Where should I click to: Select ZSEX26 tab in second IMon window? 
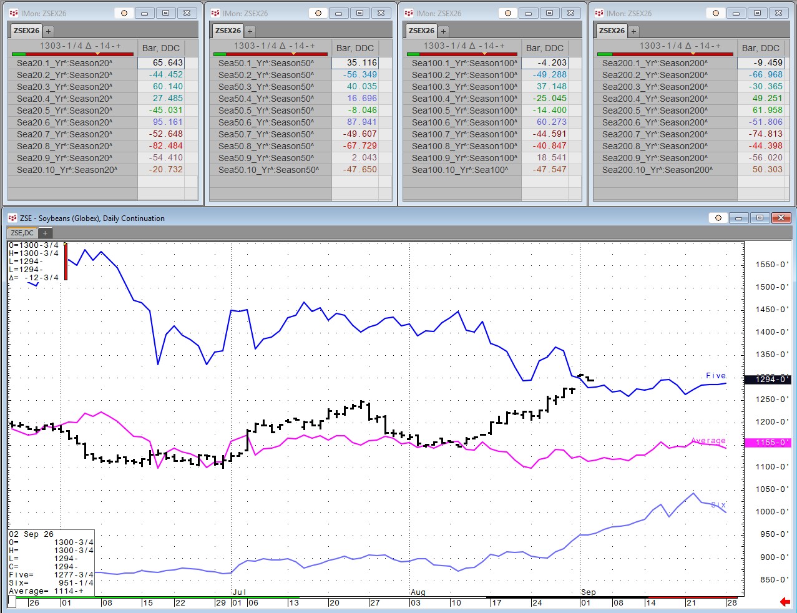228,31
